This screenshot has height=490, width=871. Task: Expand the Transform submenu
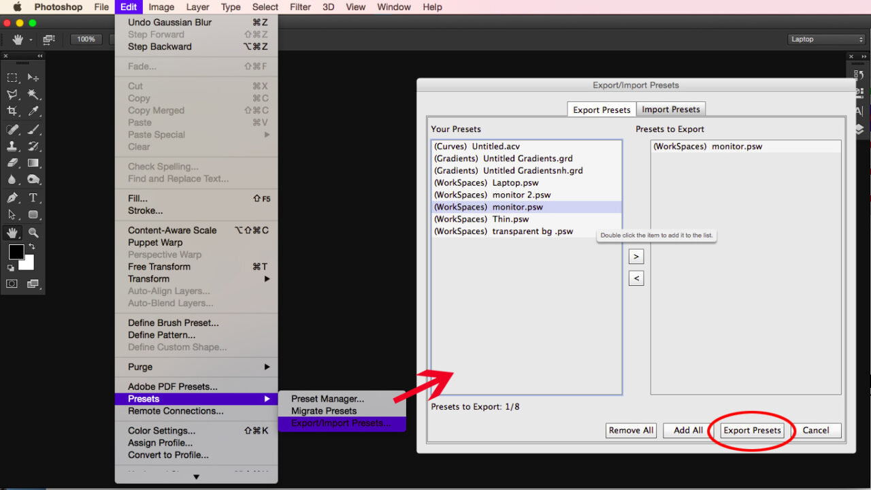click(x=170, y=279)
